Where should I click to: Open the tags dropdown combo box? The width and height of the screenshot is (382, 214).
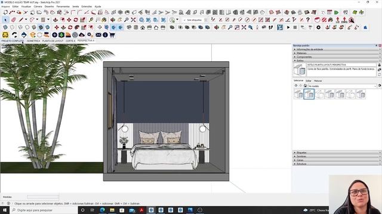[195, 20]
